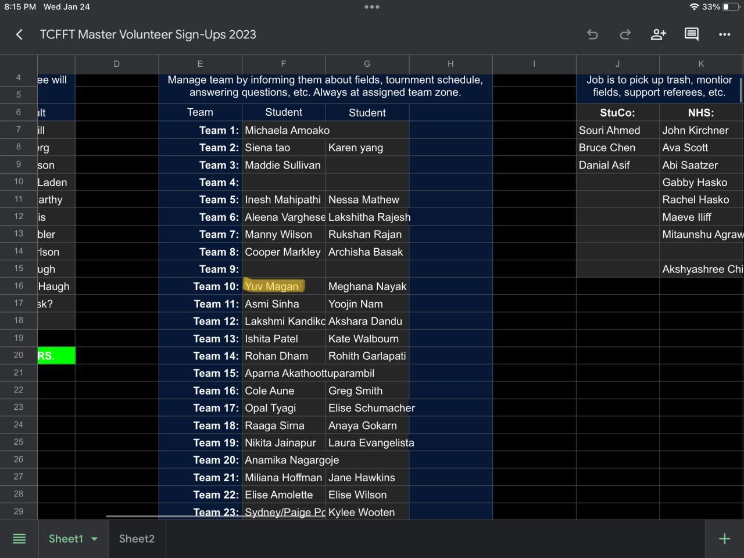This screenshot has height=558, width=744.
Task: Select column E header
Action: pos(200,64)
